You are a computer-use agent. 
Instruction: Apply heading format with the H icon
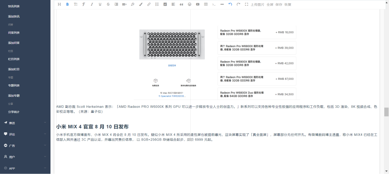point(59,4)
